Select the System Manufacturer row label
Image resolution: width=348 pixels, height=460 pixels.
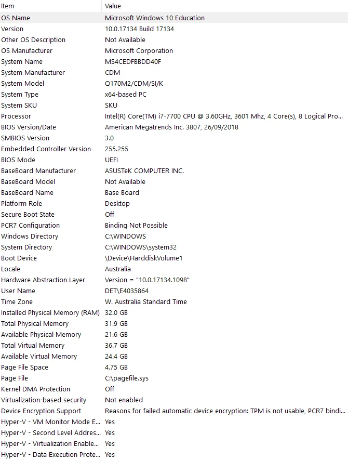pyautogui.click(x=33, y=72)
